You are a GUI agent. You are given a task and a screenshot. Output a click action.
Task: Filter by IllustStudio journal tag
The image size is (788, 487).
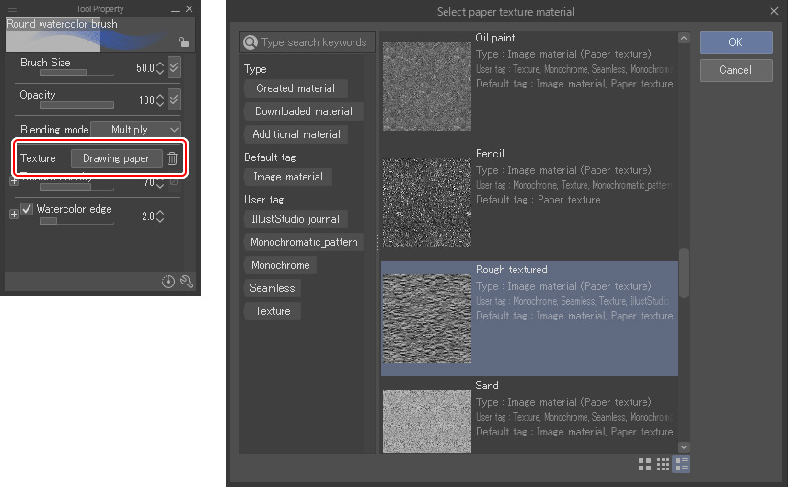click(295, 219)
